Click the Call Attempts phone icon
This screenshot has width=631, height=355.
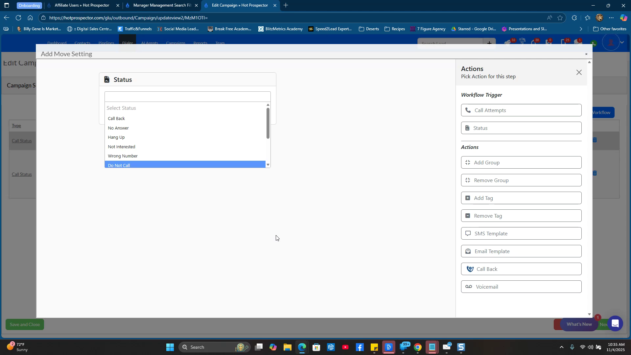click(x=468, y=110)
